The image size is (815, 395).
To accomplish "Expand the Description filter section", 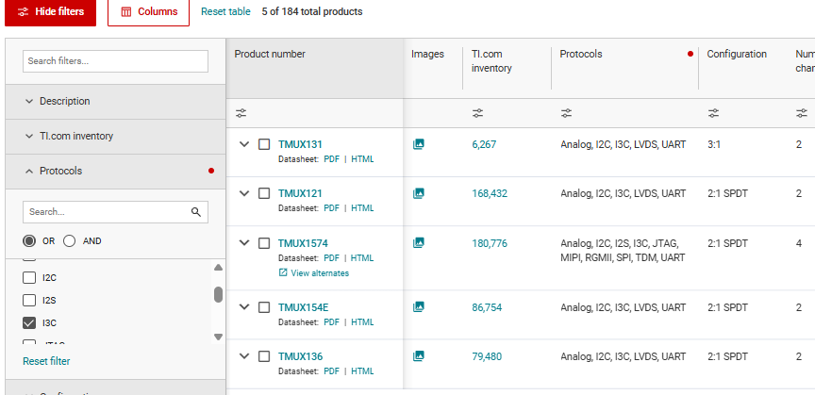I will 115,102.
